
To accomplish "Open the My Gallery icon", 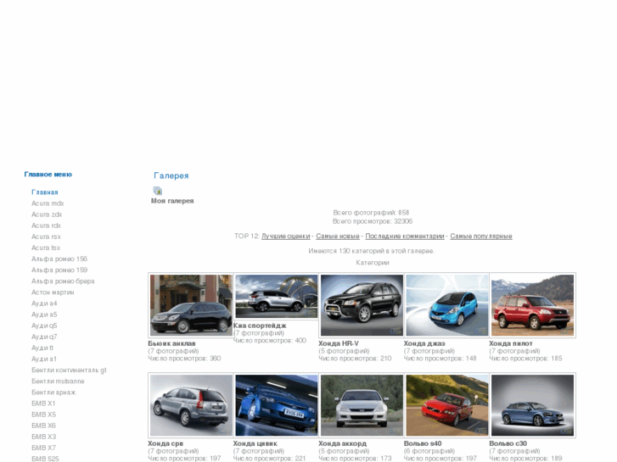I will click(x=157, y=191).
